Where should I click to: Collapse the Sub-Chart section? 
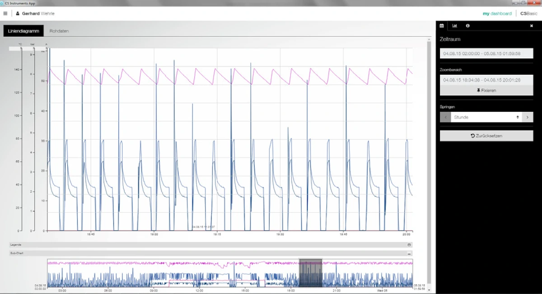[x=409, y=253]
